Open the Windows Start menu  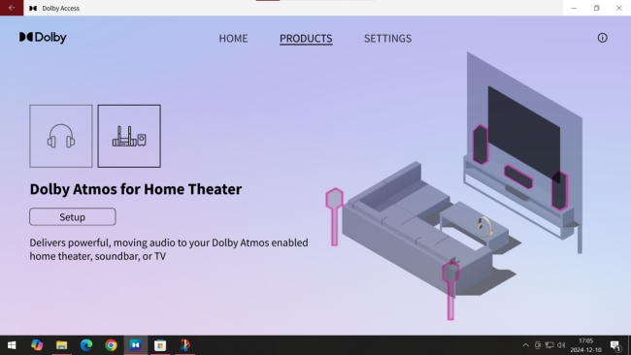12,345
